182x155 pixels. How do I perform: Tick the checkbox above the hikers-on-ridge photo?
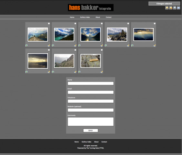(x=49, y=24)
